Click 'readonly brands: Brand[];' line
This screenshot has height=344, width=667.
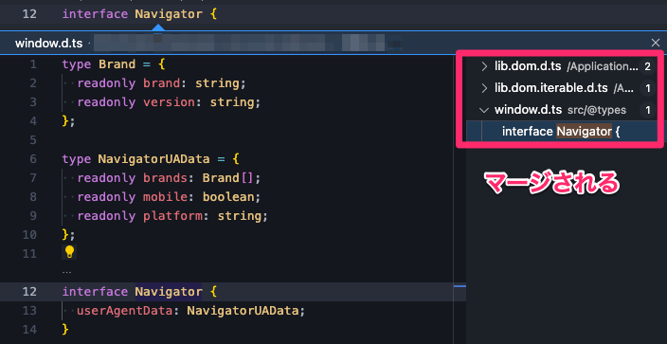coord(169,178)
